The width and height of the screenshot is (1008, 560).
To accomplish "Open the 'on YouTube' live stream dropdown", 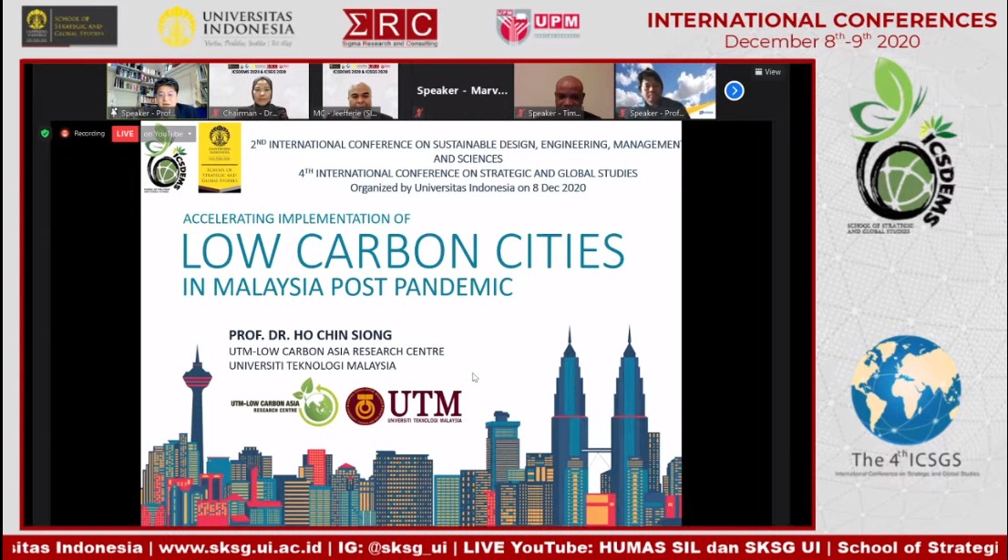I will click(168, 134).
